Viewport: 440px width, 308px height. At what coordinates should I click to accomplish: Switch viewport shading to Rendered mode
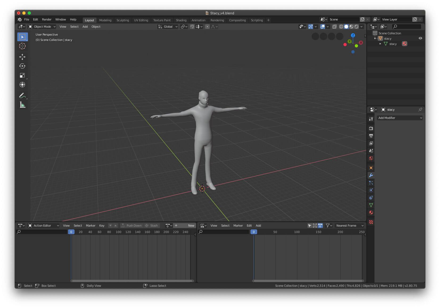[356, 27]
